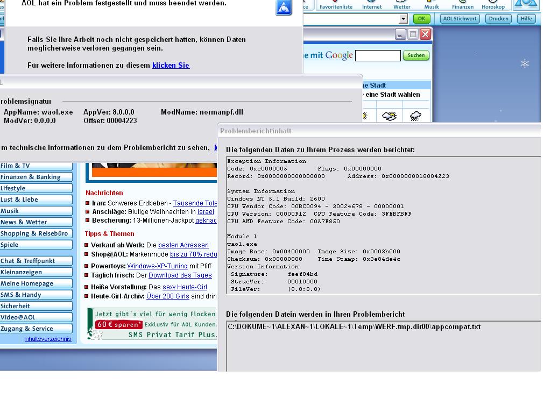This screenshot has width=551, height=413.
Task: Open the 'Tausende Tote' news link
Action: (x=195, y=203)
